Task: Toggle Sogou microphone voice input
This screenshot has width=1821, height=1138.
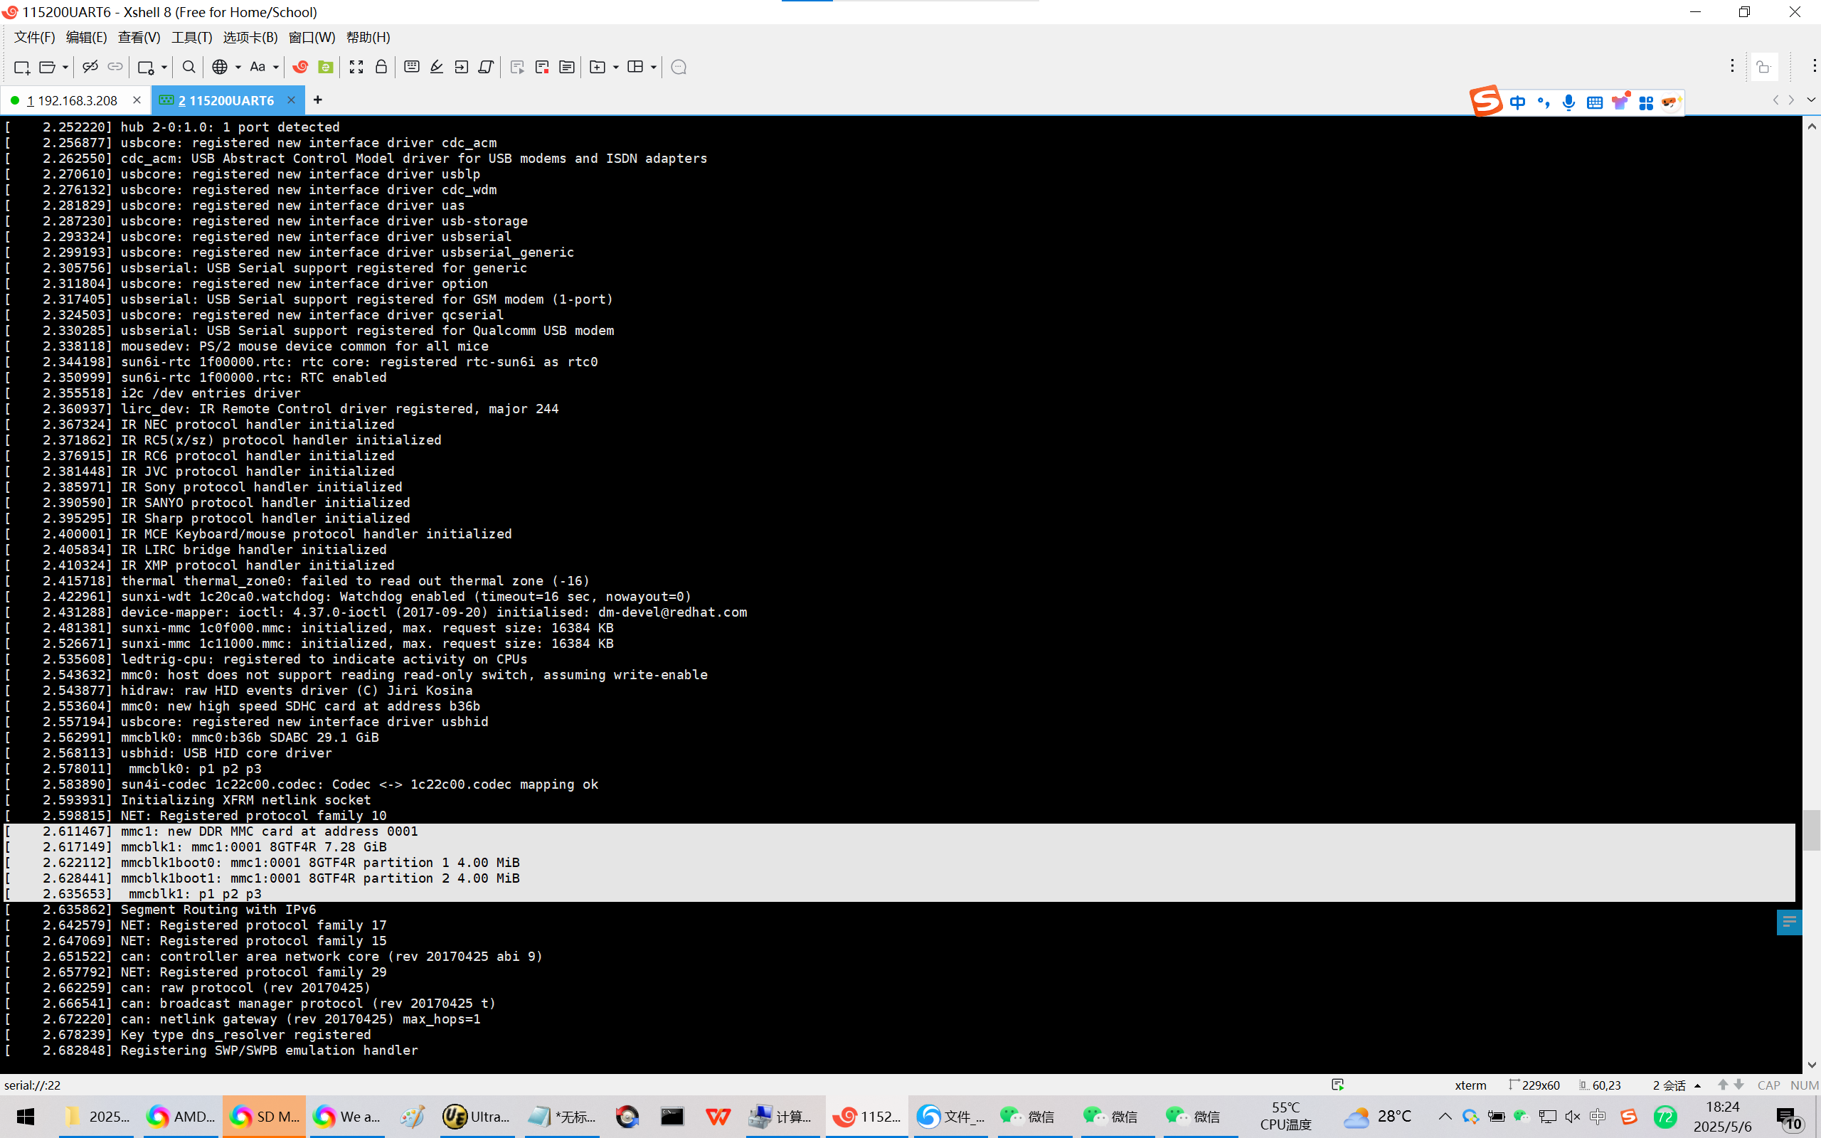Action: [x=1568, y=102]
